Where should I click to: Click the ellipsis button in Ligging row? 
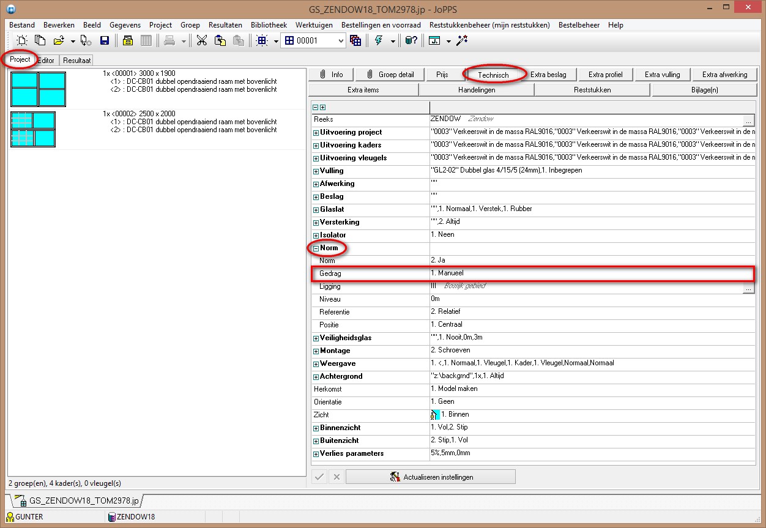749,287
